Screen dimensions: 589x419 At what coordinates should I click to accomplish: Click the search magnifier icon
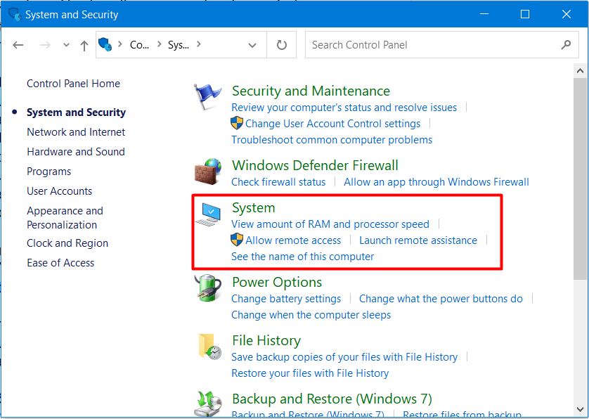tap(566, 45)
